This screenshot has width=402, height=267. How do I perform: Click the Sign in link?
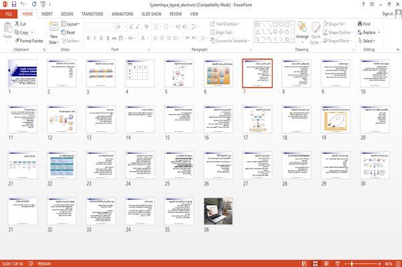pyautogui.click(x=387, y=14)
